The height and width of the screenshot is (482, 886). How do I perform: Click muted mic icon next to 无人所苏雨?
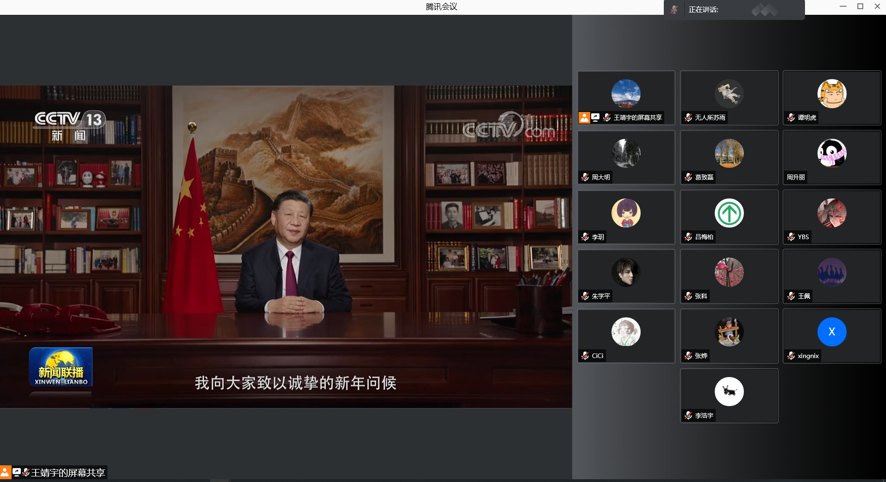688,117
